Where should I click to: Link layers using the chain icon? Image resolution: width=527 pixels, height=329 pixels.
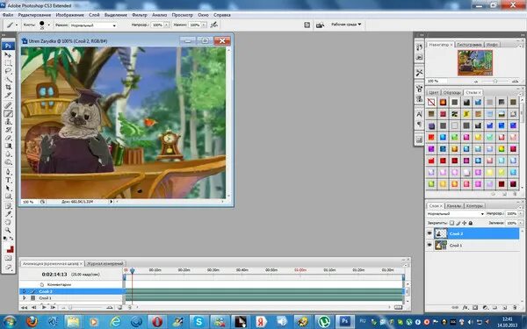[x=454, y=307]
